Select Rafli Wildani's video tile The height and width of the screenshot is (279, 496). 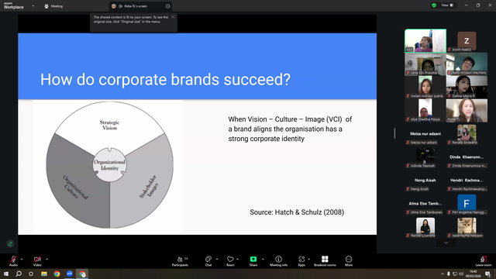pyautogui.click(x=467, y=64)
